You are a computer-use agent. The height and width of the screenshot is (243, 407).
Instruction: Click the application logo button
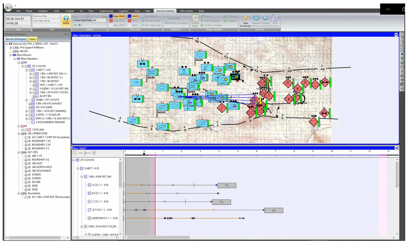click(9, 7)
